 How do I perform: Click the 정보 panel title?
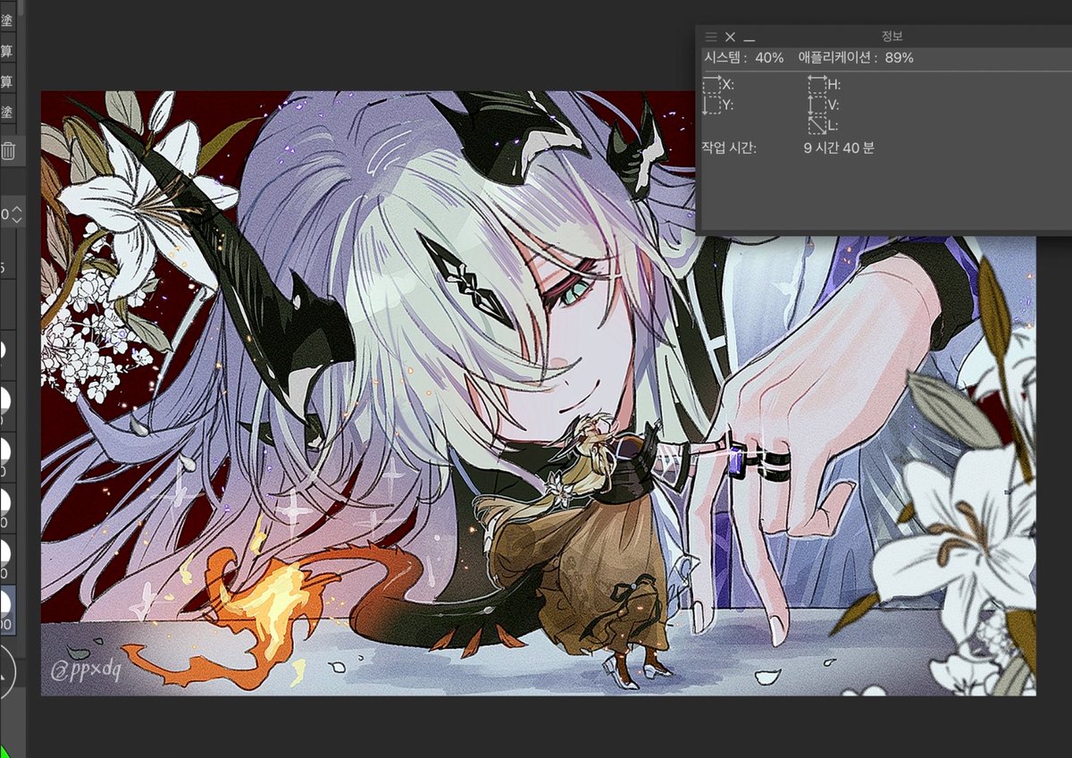point(892,36)
